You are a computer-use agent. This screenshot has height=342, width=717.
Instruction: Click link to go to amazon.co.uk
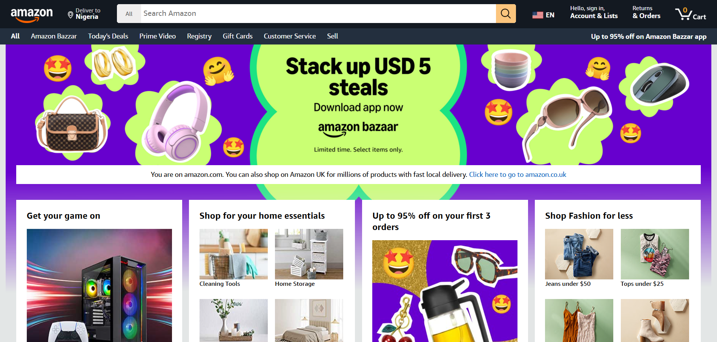tap(517, 175)
